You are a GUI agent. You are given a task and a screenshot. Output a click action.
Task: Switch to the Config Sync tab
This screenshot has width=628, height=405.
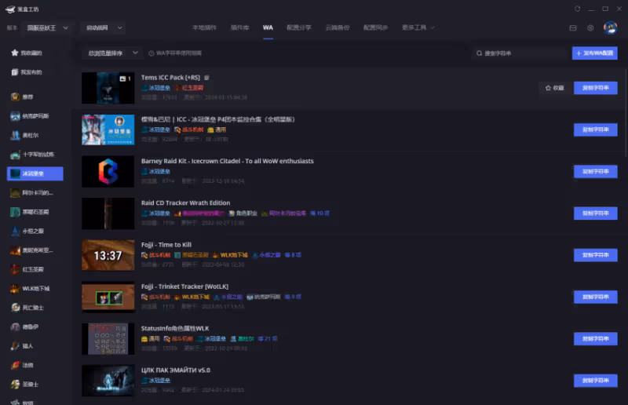[376, 27]
